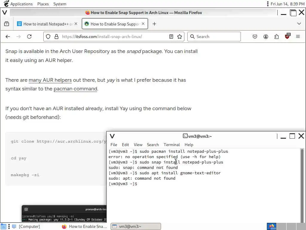The width and height of the screenshot is (306, 230).
Task: Open the terminal Help menu
Action: point(189,145)
